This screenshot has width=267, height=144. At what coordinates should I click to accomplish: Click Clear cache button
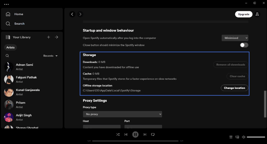tap(237, 76)
